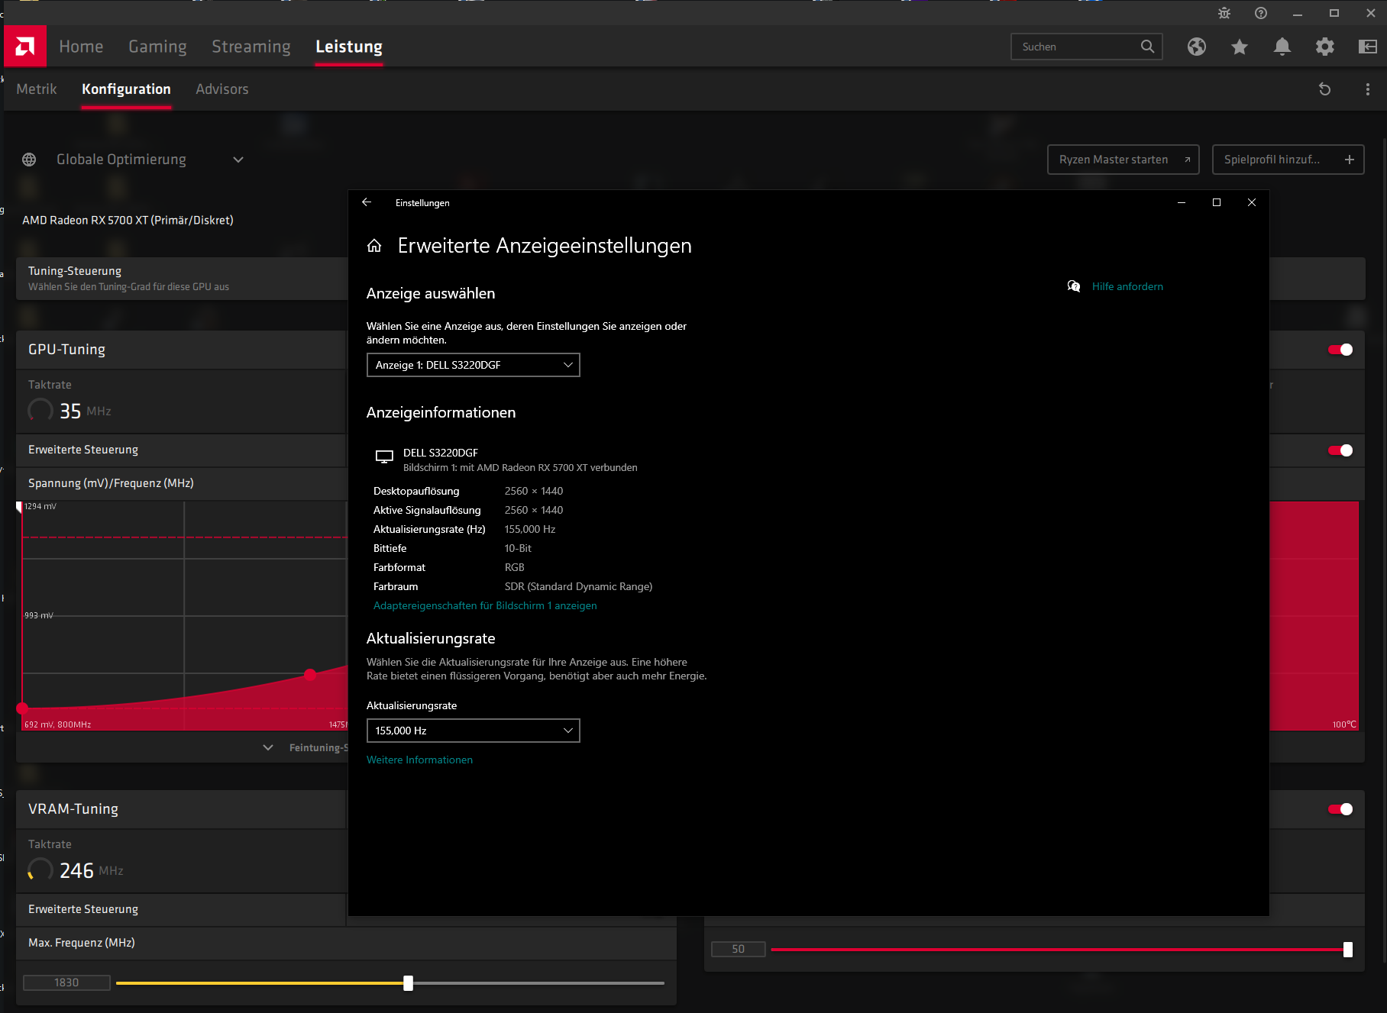Open the three-dot more options menu
The image size is (1387, 1013).
(1367, 89)
